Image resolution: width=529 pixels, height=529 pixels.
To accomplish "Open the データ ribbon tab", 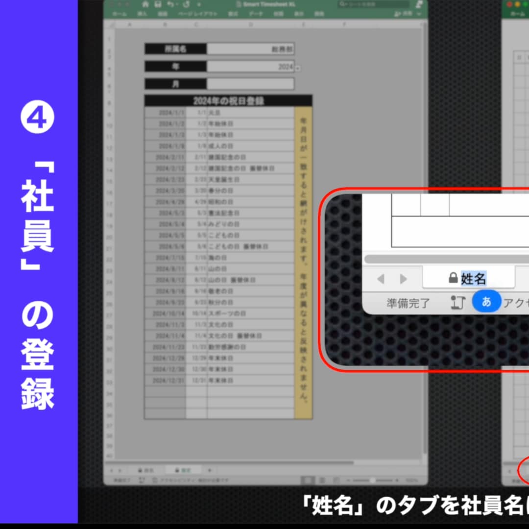I will point(256,14).
